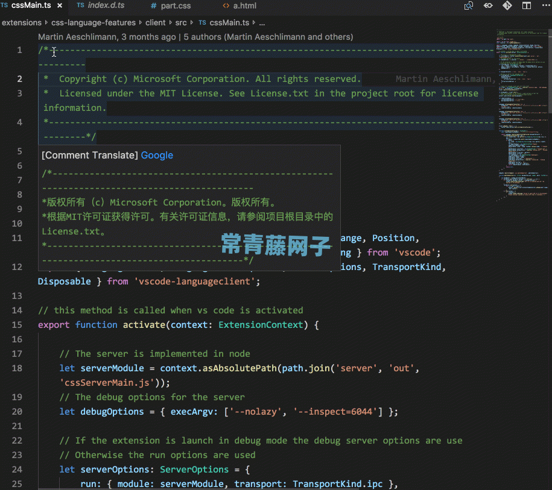The height and width of the screenshot is (490, 552).
Task: Split the editor with the split icon
Action: pyautogui.click(x=527, y=5)
